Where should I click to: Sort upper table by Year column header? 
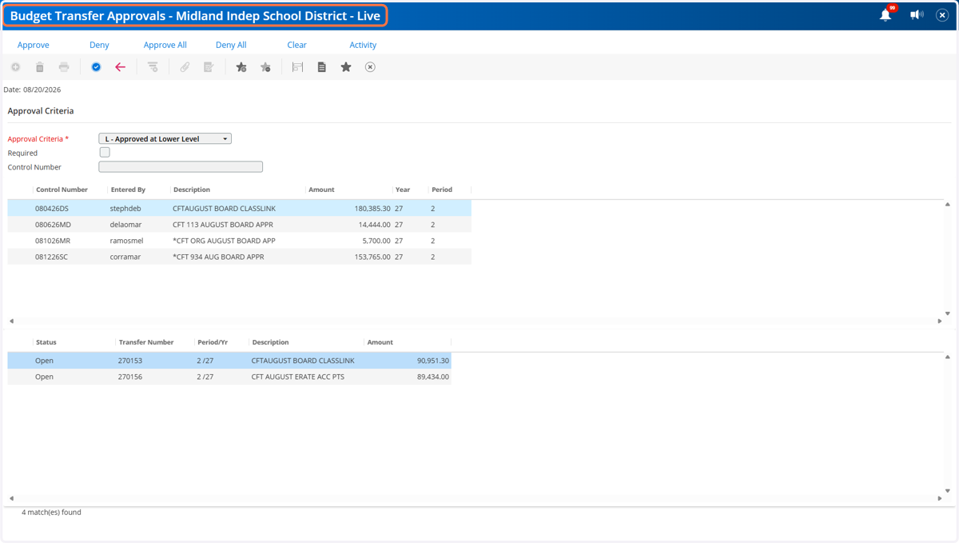[403, 190]
